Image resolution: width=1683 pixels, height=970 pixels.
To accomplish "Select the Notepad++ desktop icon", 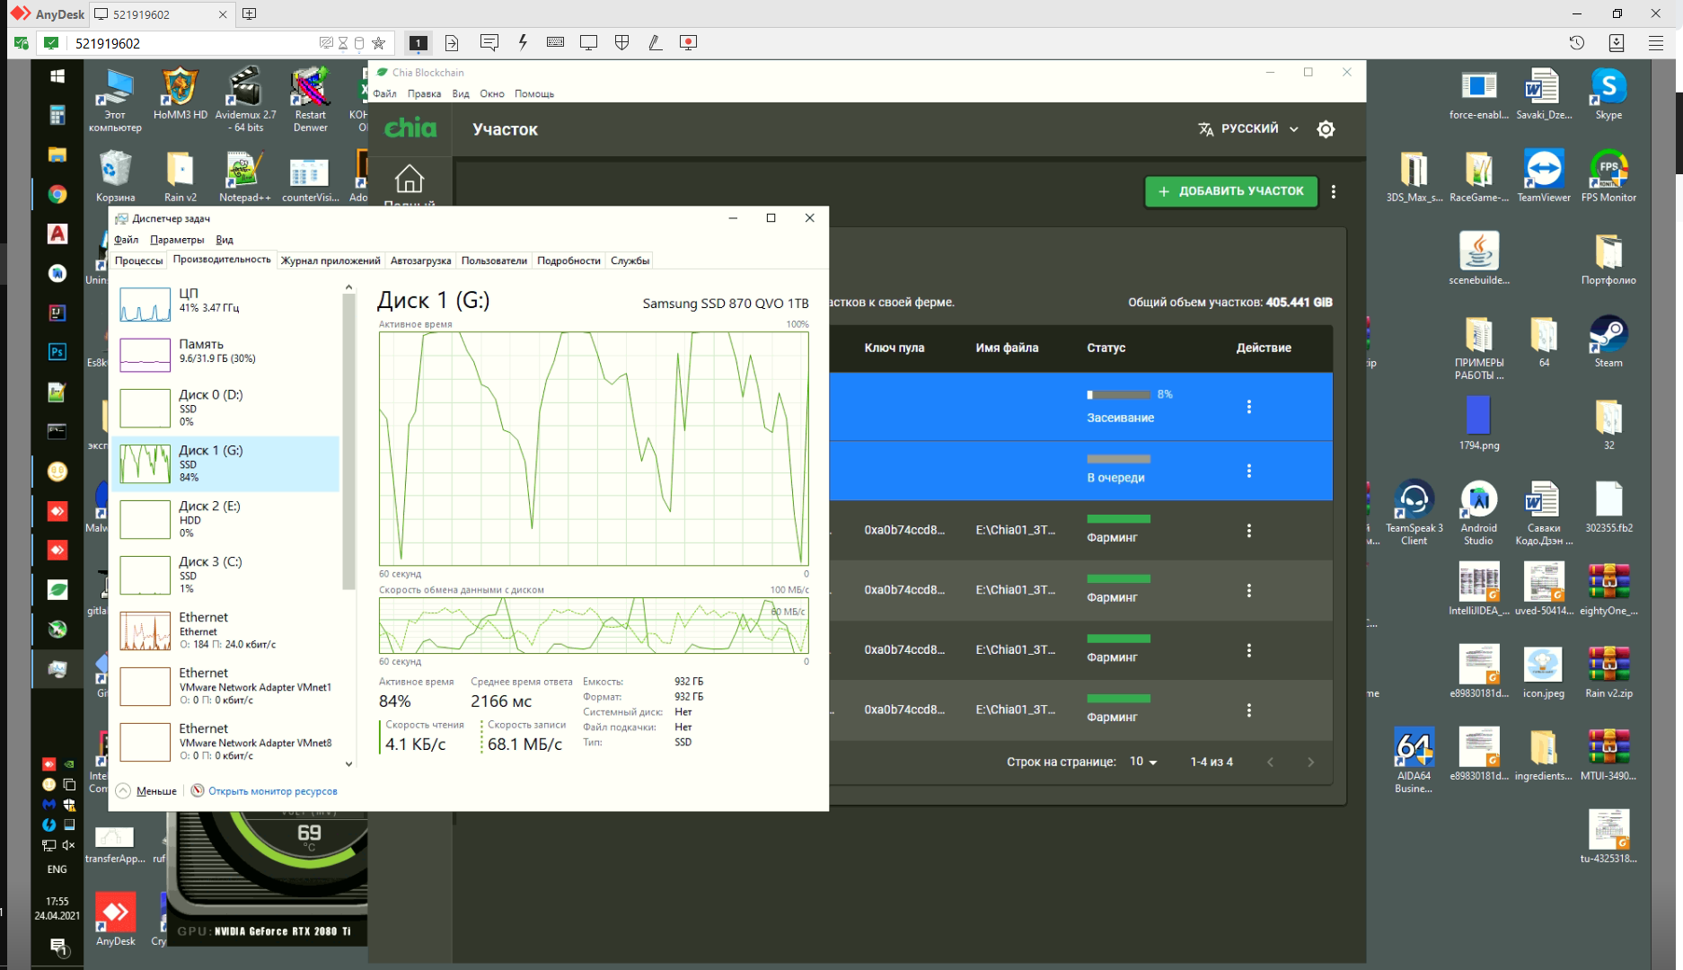I will click(244, 176).
